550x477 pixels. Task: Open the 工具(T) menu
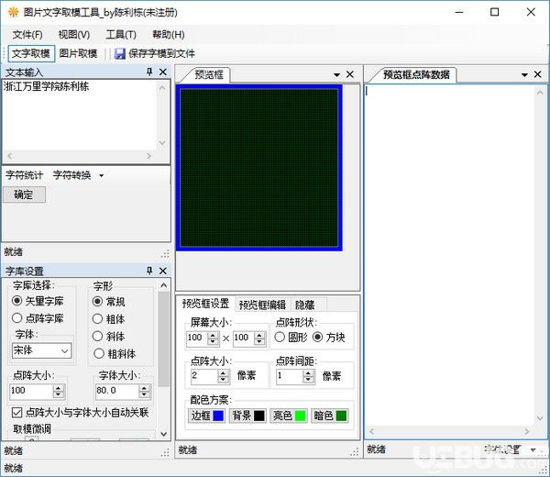(x=121, y=34)
